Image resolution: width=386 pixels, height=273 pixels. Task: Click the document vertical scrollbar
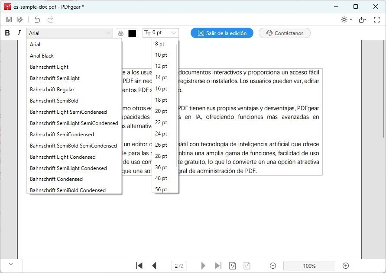(385, 89)
